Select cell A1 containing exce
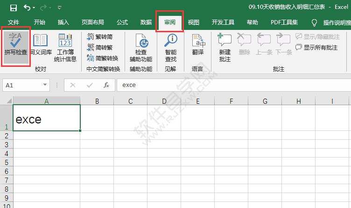351x208 pixels. tap(47, 118)
